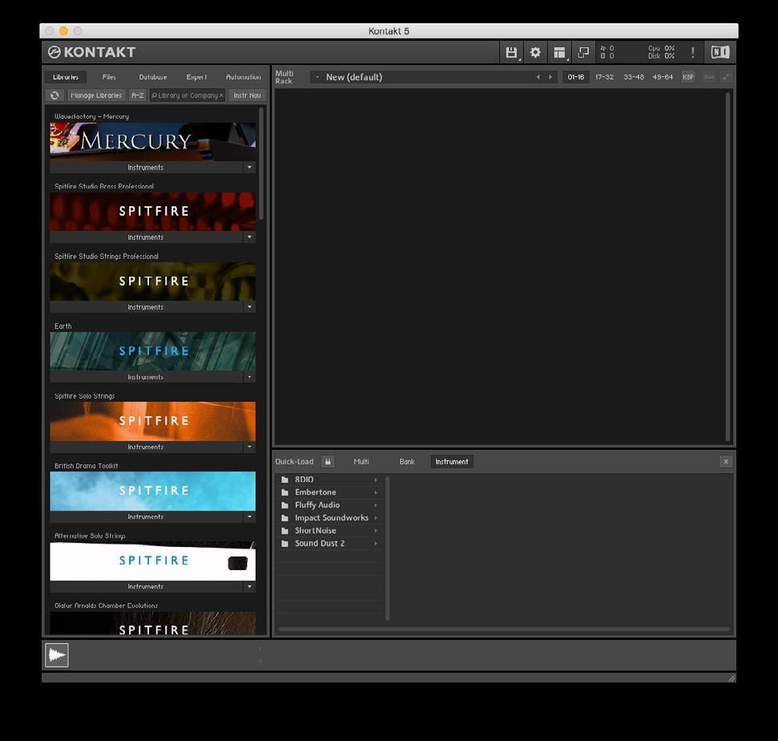Expand Spitfire Studio Strings options dropdown
Image resolution: width=778 pixels, height=741 pixels.
click(x=249, y=307)
